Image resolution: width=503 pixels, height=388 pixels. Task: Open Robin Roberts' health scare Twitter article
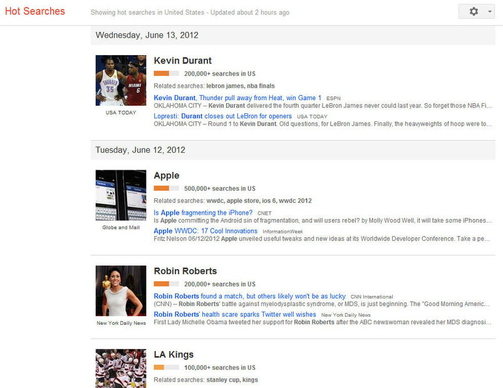point(235,314)
